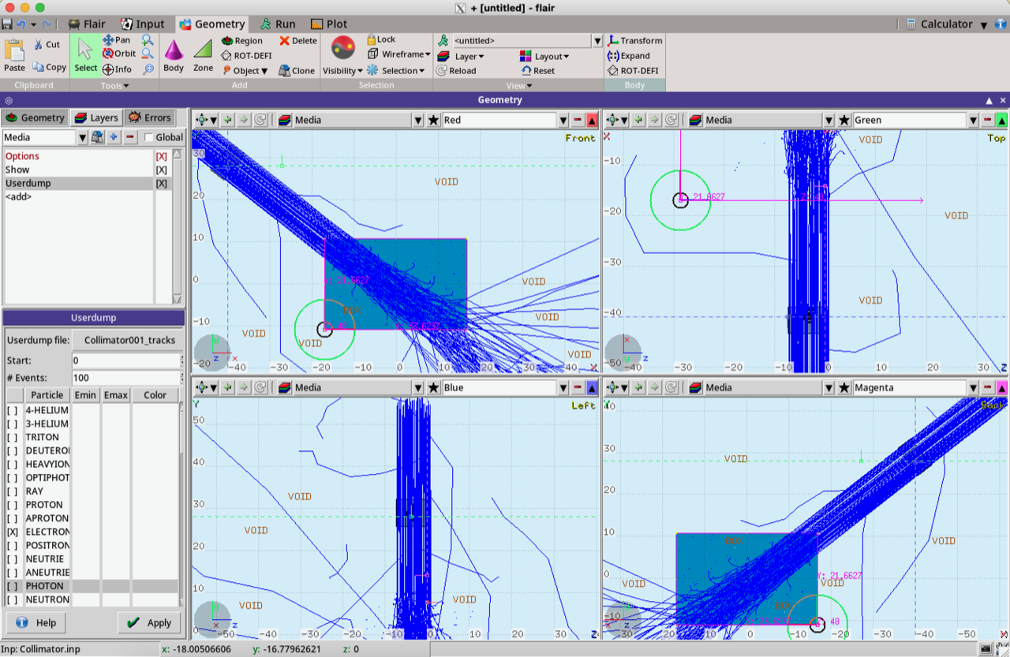Viewport: 1010px width, 657px height.
Task: Click the Undo arrow icon
Action: (x=21, y=24)
